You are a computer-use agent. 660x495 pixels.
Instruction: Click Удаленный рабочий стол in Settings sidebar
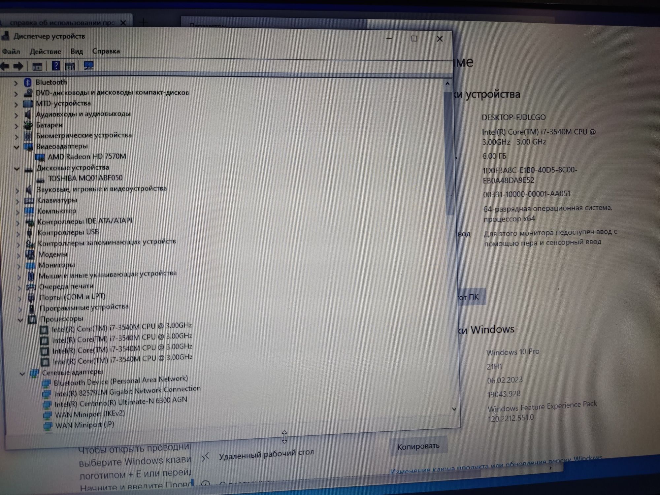[x=266, y=454]
